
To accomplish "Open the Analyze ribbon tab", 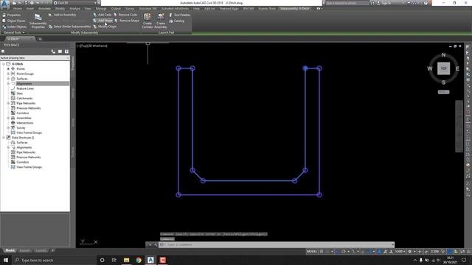I will tap(74, 9).
